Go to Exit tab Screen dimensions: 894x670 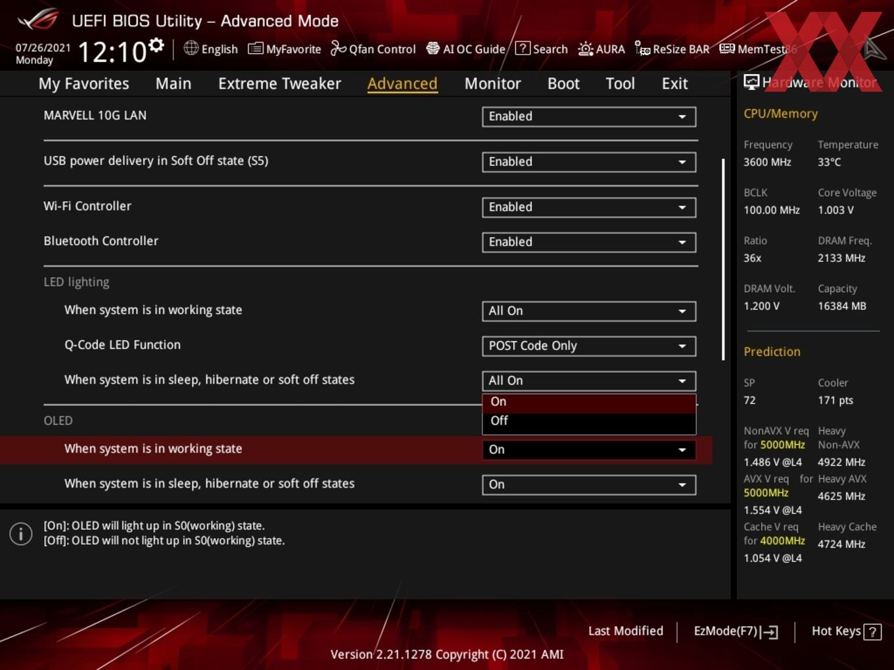pyautogui.click(x=674, y=83)
